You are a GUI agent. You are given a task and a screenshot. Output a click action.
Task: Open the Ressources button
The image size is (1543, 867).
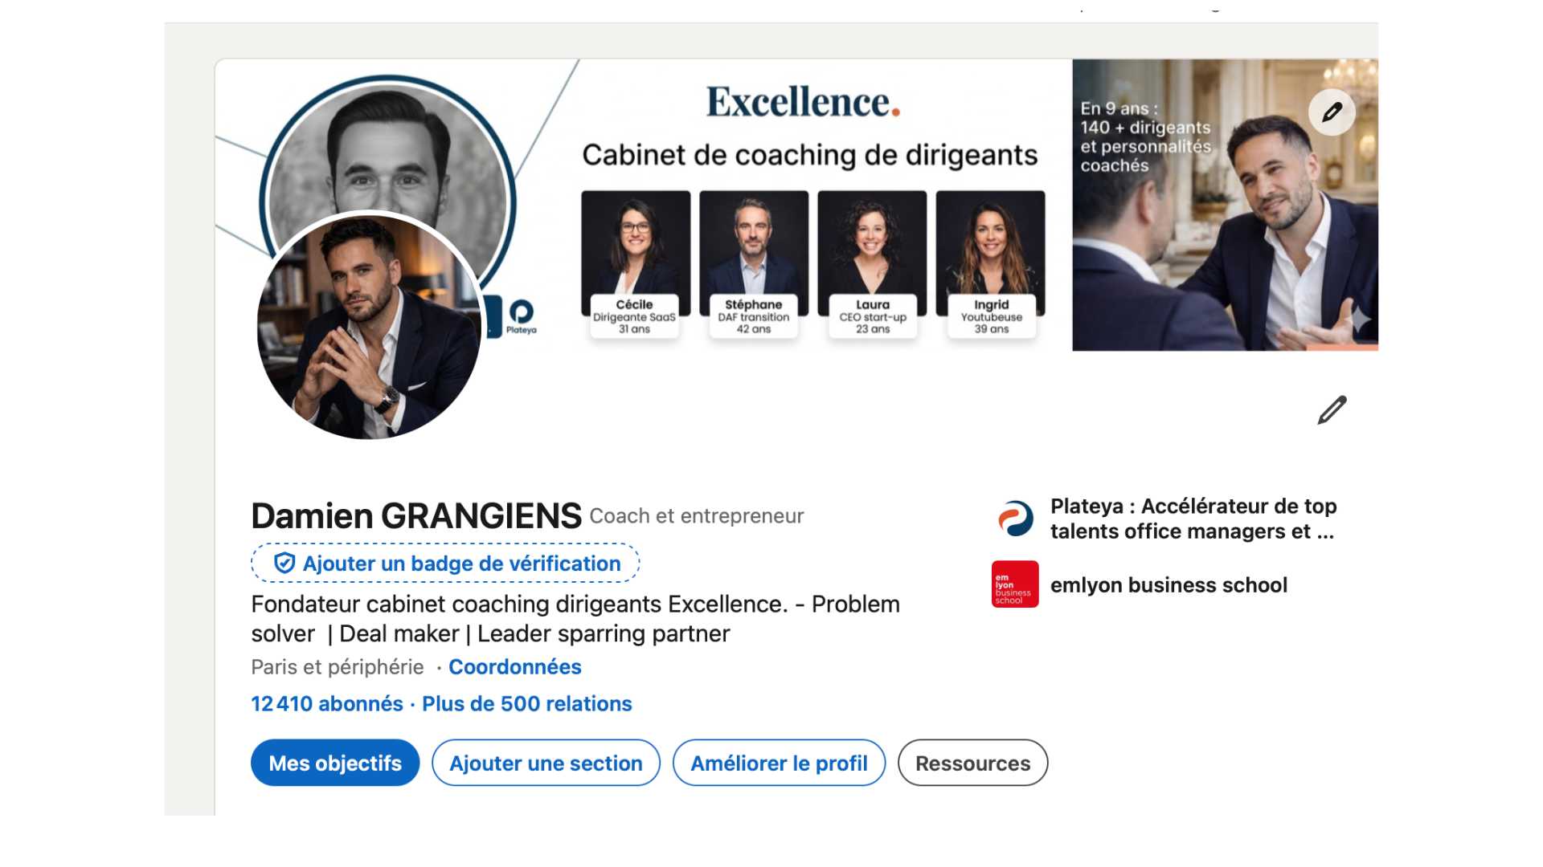972,763
